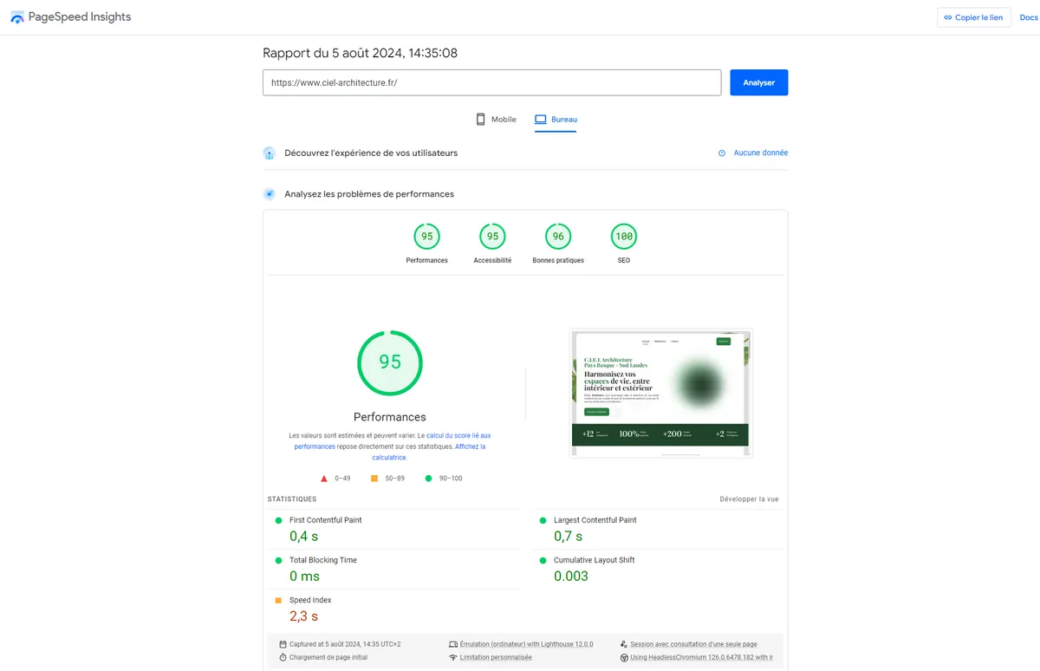Open the Docs link in header
This screenshot has height=671, width=1040.
coord(1030,17)
